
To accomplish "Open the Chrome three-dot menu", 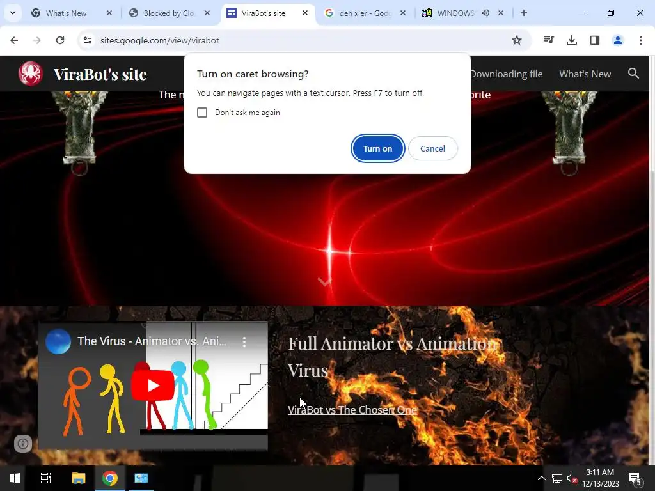I will click(x=640, y=40).
